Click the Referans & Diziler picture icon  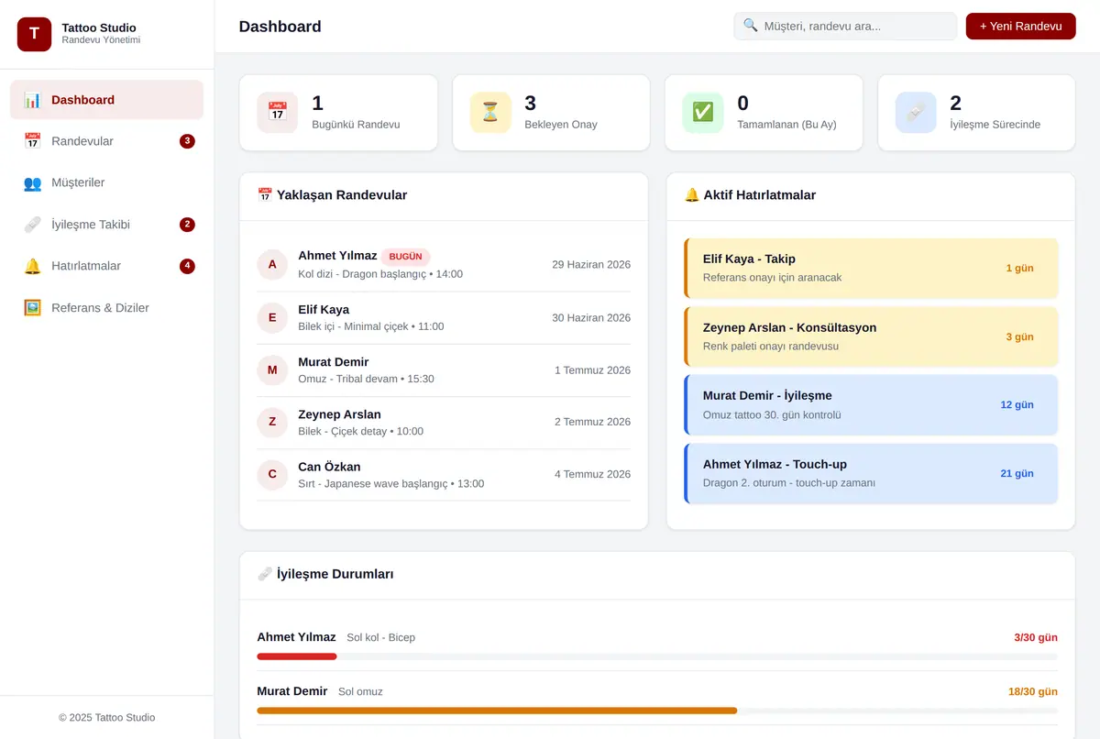tap(32, 308)
